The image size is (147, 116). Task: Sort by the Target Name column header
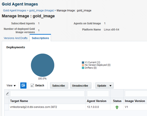pyautogui.click(x=19, y=101)
